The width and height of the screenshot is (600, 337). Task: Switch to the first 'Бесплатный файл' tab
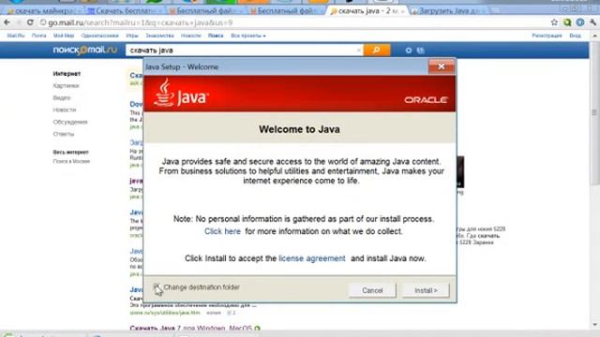point(205,11)
